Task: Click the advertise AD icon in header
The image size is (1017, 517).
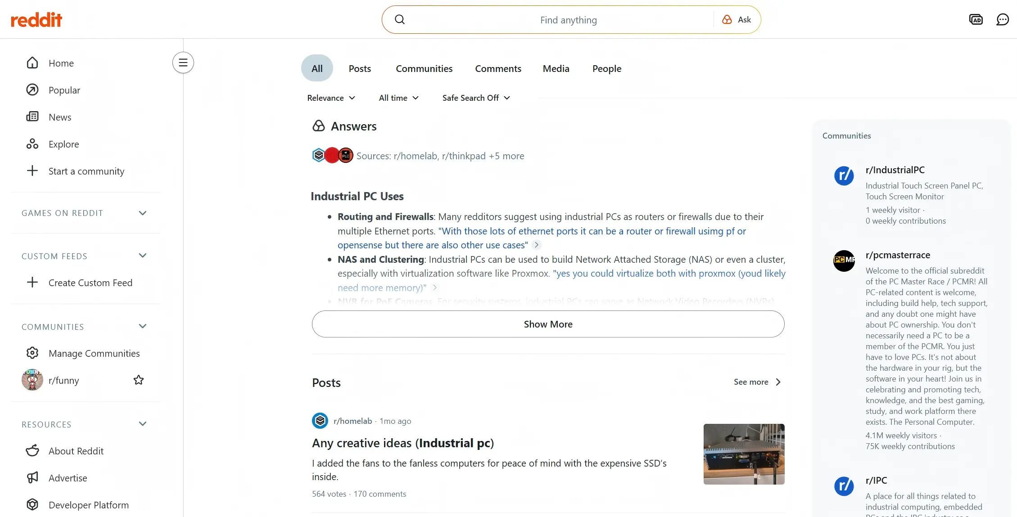Action: 976,19
